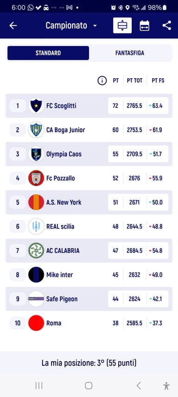Open the info icon beside PT

(x=102, y=81)
